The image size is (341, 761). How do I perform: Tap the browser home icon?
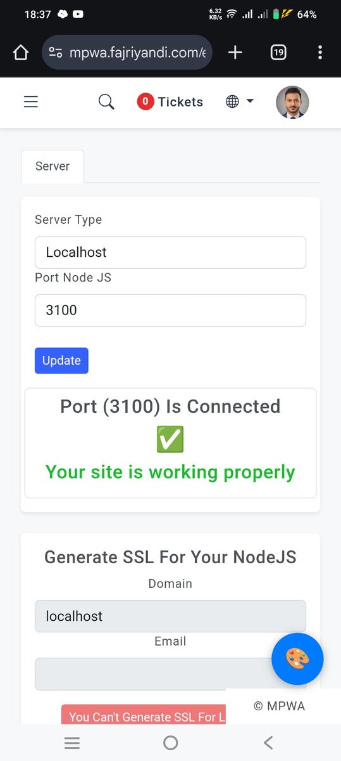click(21, 53)
